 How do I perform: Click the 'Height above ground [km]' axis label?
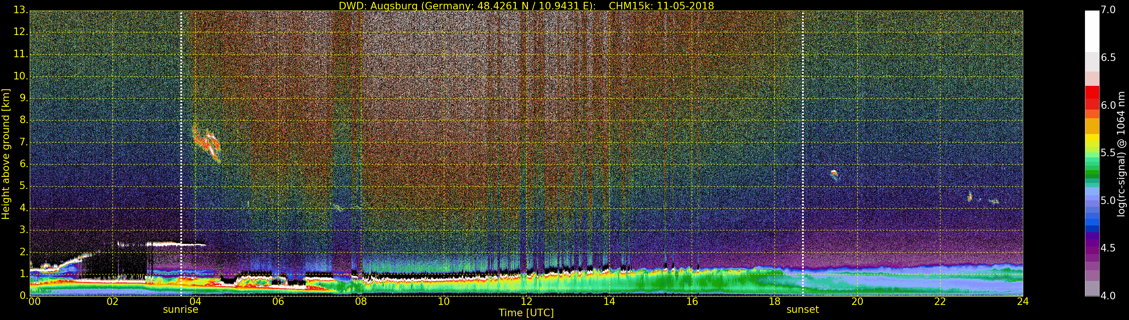[6, 154]
